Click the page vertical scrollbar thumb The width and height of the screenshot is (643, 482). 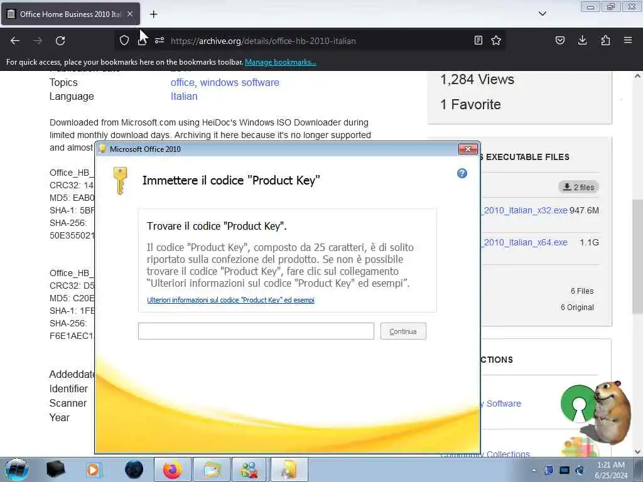(637, 257)
